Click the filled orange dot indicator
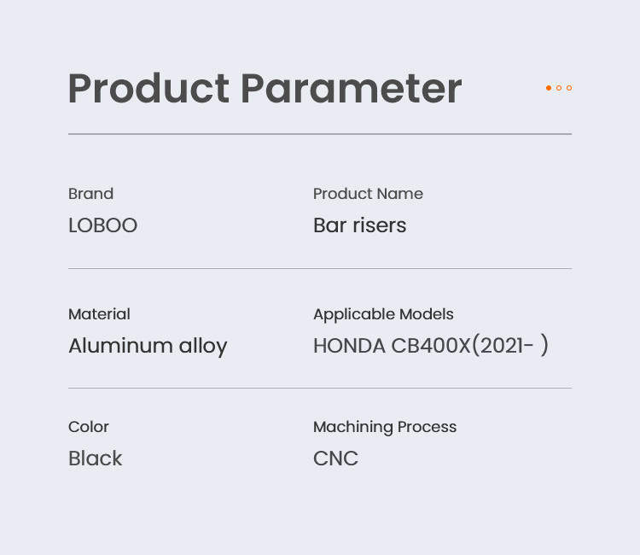Screen dimensions: 640x555 (549, 88)
